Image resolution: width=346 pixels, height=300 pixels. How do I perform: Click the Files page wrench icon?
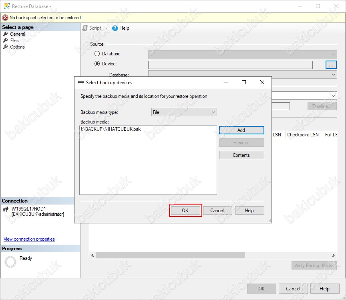[6, 40]
